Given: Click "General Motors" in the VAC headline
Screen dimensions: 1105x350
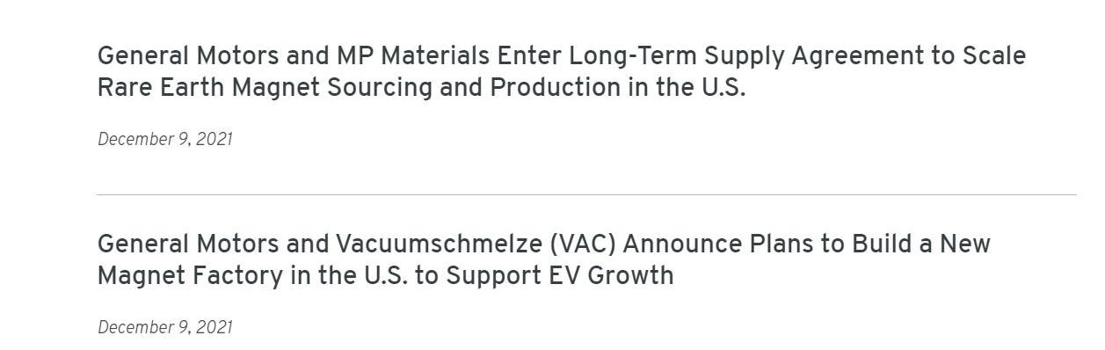Looking at the screenshot, I should point(188,244).
